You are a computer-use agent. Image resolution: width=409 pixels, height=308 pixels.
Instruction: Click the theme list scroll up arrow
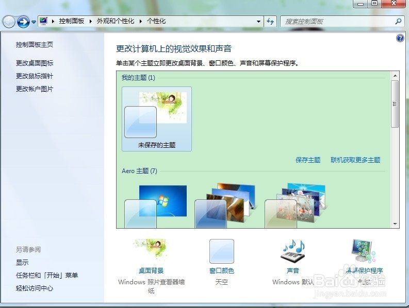point(395,76)
